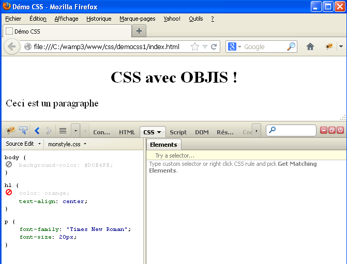
Task: Open the DOM panel tab
Action: point(202,132)
